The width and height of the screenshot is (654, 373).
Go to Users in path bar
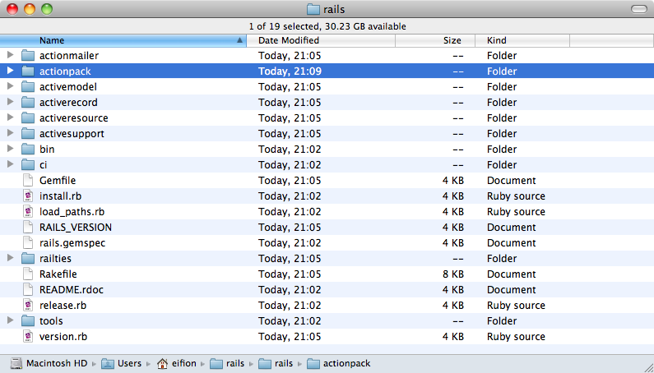point(129,363)
